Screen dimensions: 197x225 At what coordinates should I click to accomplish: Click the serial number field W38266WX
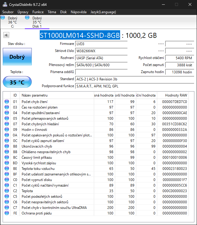pyautogui.click(x=101, y=51)
